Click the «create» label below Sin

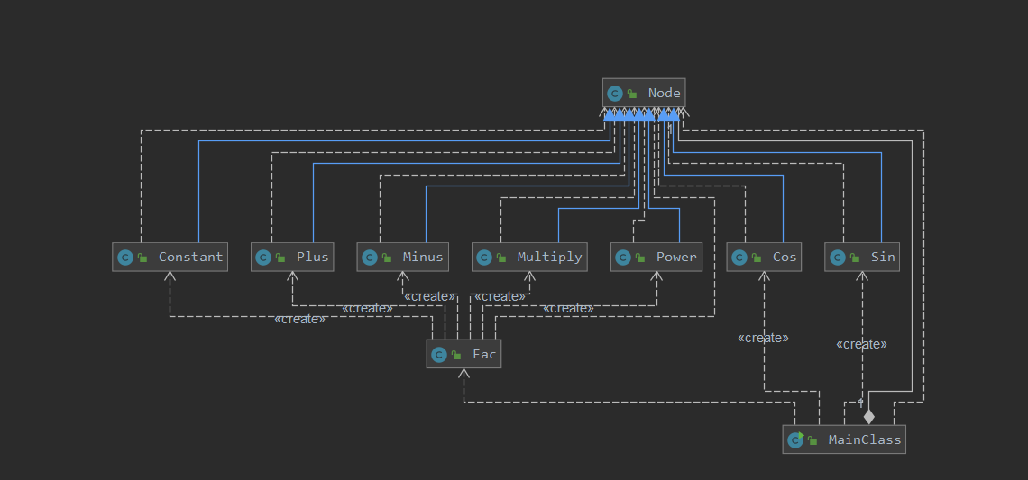tap(861, 344)
